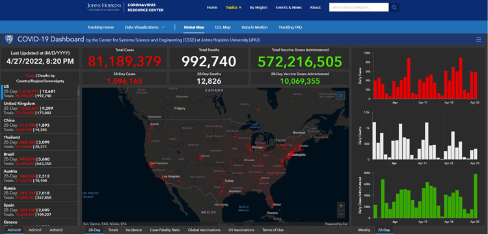Image resolution: width=488 pixels, height=234 pixels.
Task: Switch the map to Incidence tab
Action: coord(134,230)
